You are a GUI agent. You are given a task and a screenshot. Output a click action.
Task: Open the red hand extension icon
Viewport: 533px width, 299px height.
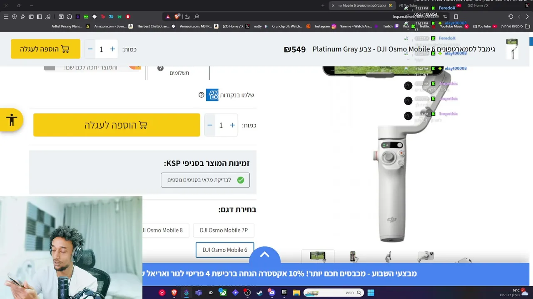pyautogui.click(x=128, y=17)
